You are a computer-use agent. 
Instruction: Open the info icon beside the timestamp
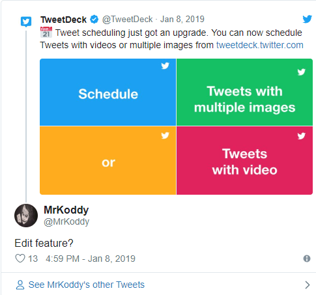(x=307, y=259)
